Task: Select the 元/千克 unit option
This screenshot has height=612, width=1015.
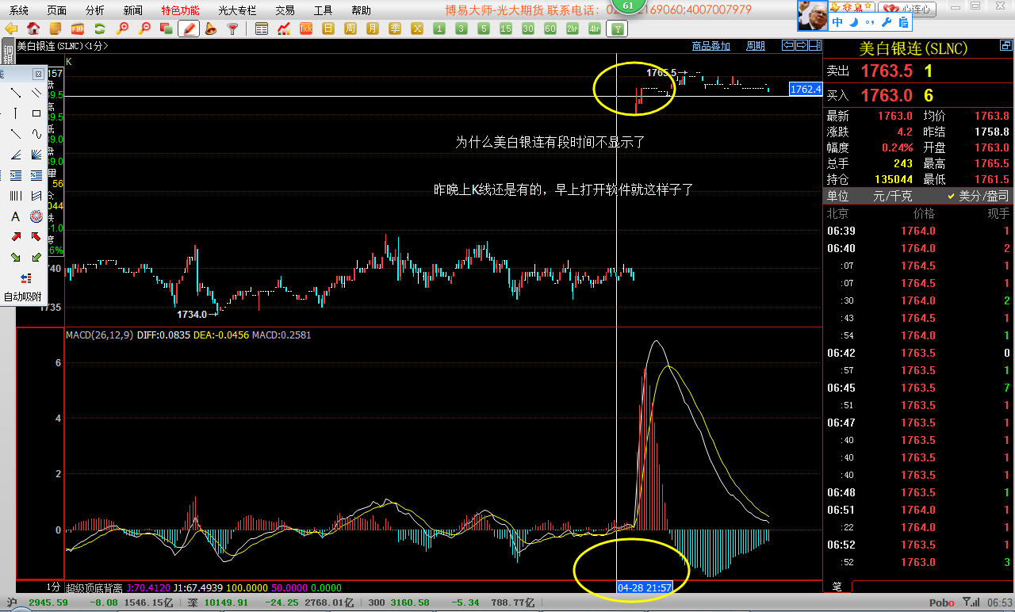Action: [892, 196]
